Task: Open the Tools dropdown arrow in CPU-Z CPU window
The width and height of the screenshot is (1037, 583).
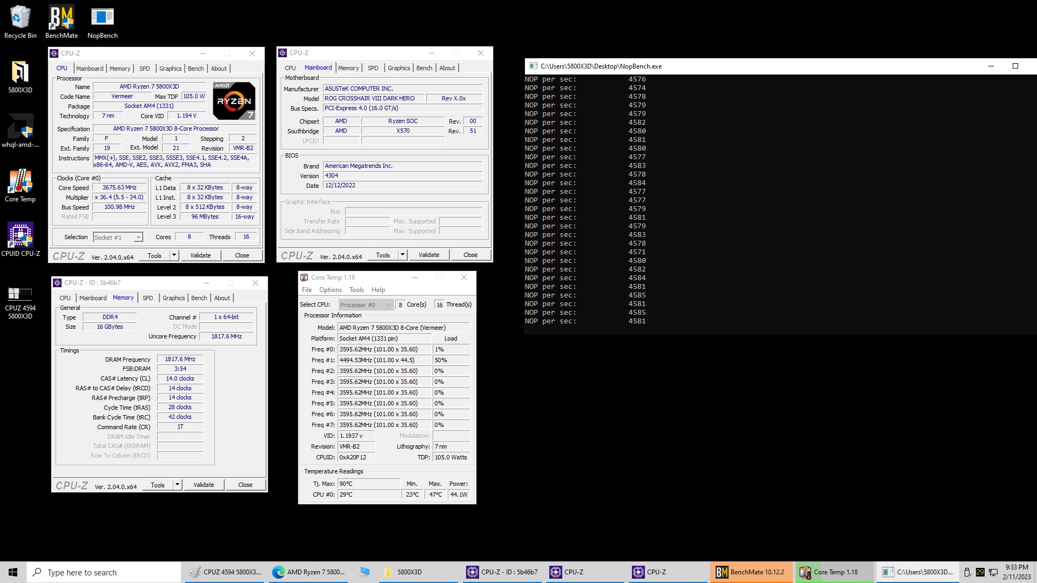Action: pos(174,255)
